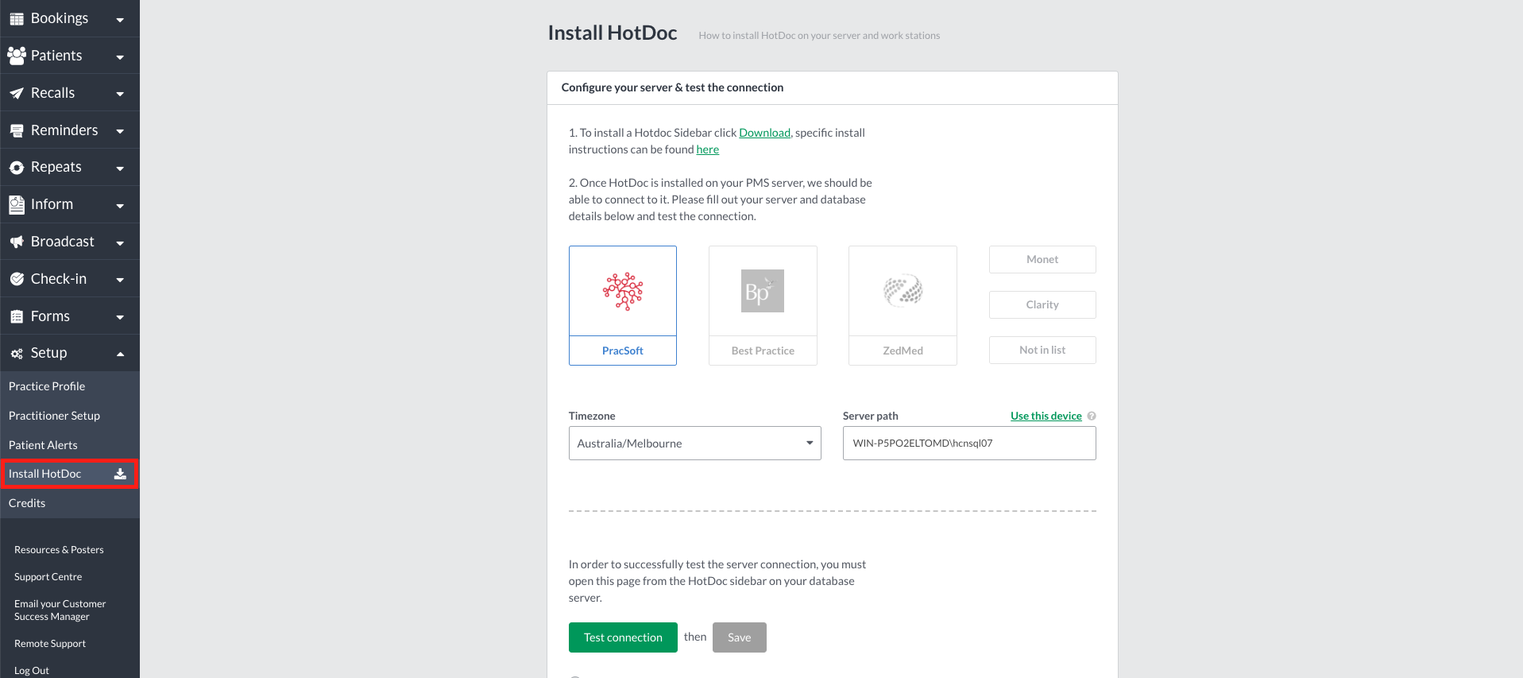This screenshot has height=678, width=1523.
Task: Click the Server path input field
Action: 969,444
